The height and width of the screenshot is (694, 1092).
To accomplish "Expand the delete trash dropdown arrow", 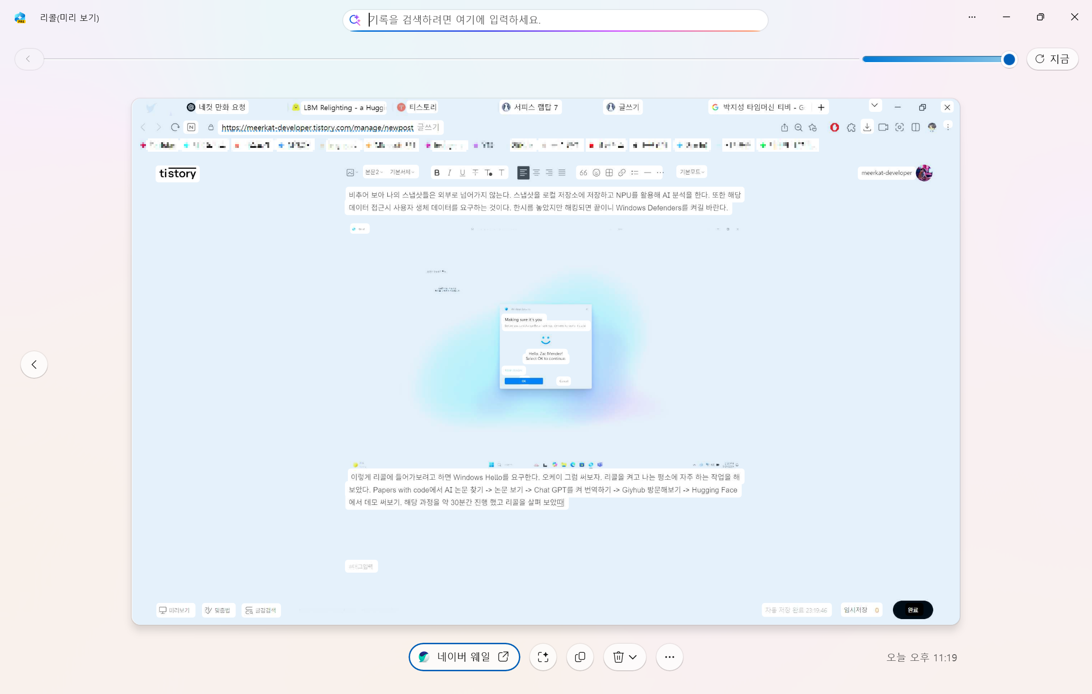I will point(633,657).
